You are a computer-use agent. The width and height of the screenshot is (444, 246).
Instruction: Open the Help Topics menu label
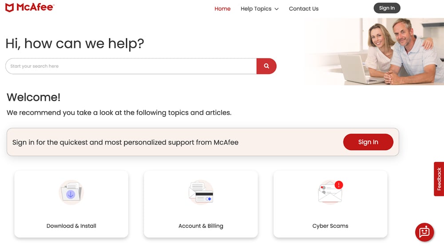256,8
